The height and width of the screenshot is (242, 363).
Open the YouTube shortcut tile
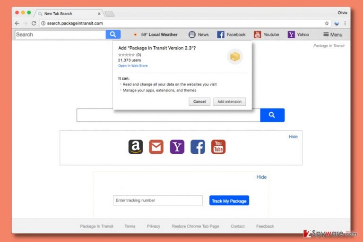(218, 147)
